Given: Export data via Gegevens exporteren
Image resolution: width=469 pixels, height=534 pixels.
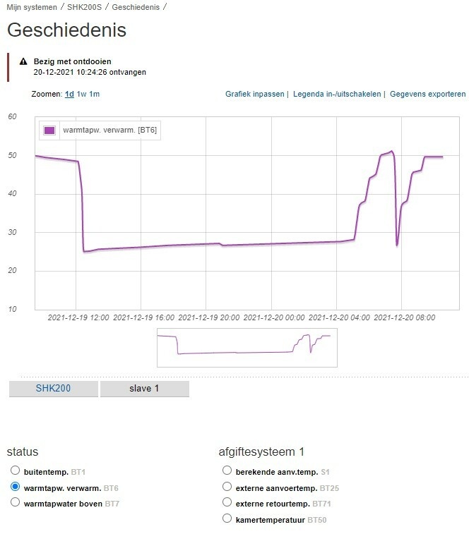Looking at the screenshot, I should coord(428,94).
